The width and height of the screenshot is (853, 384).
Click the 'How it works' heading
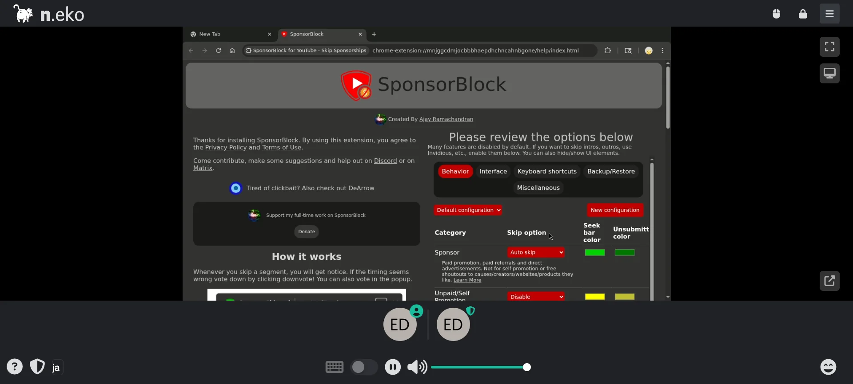point(307,257)
